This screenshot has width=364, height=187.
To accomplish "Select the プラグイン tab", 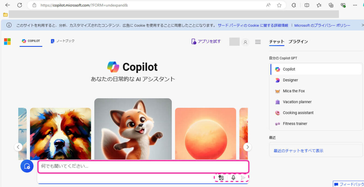I will (x=298, y=42).
